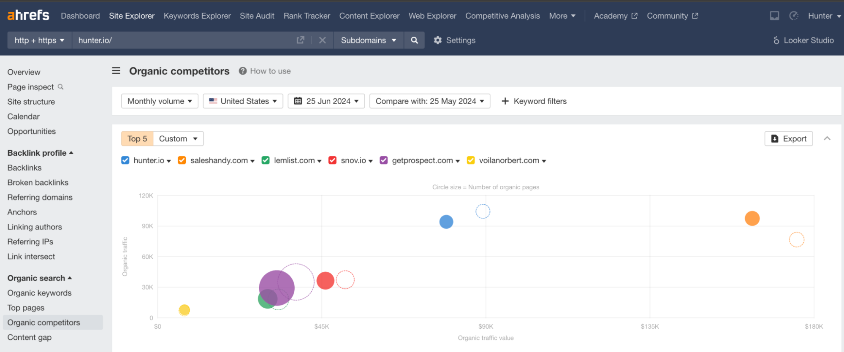Click Community external link icon
The height and width of the screenshot is (352, 844).
coord(695,16)
